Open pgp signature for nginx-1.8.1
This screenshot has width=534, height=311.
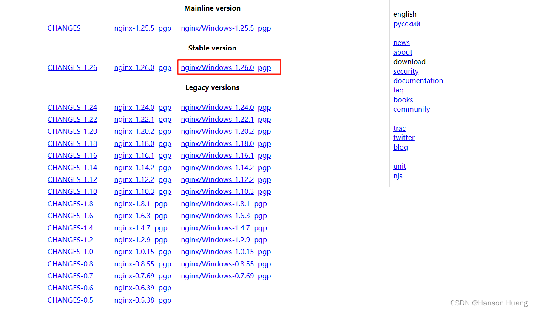161,204
